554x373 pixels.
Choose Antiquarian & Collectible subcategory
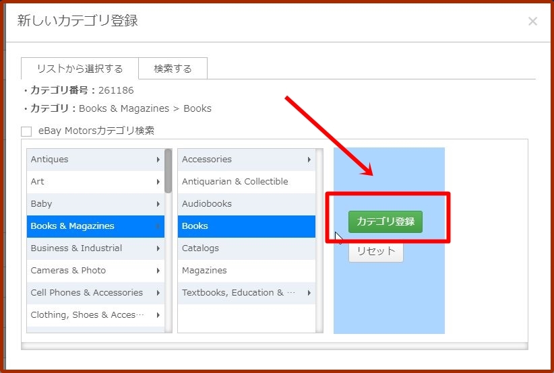[x=246, y=182]
